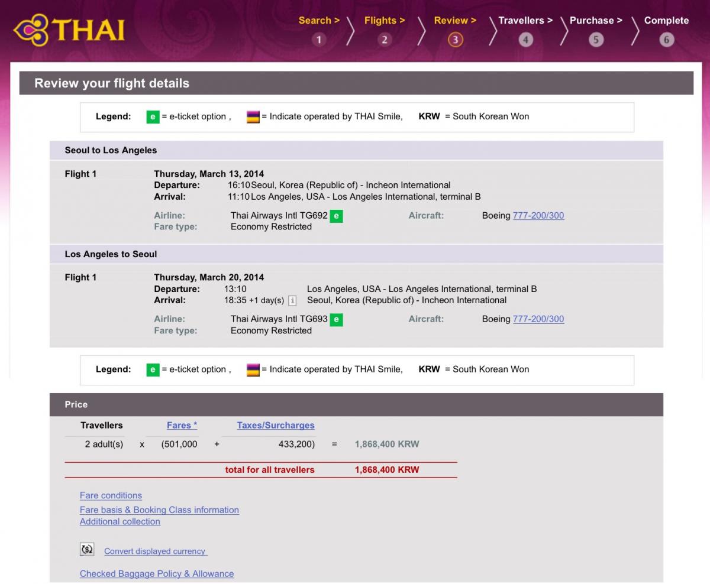Open Fare basis & Booking Class information

coord(159,510)
